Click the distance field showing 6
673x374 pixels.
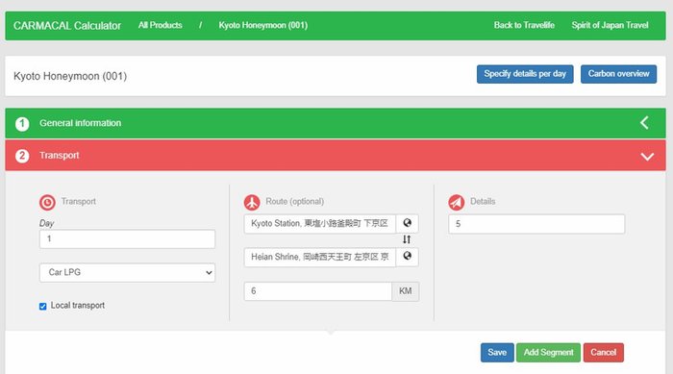(318, 291)
